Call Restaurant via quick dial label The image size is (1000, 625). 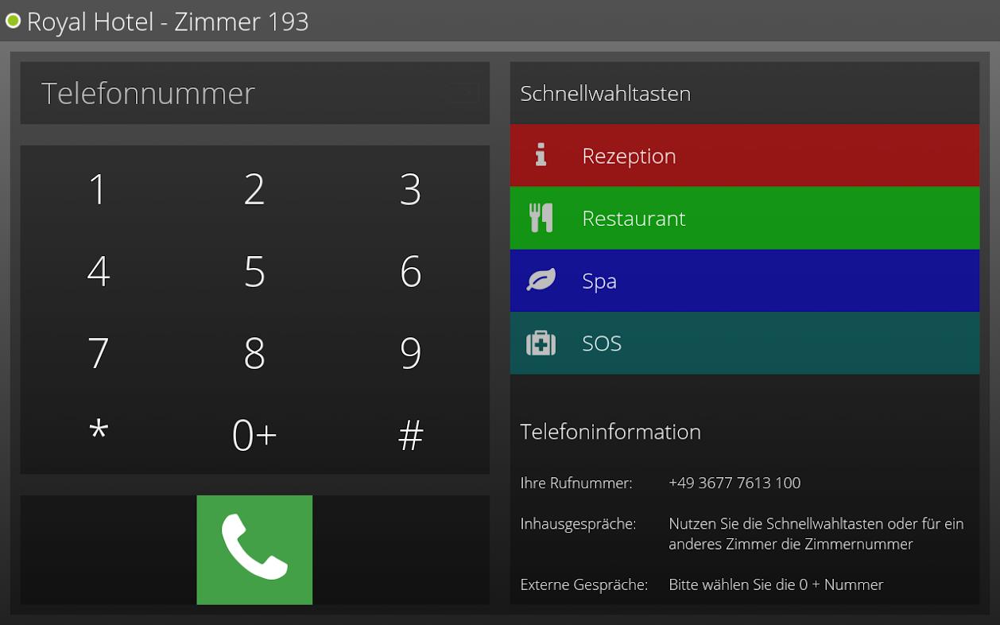634,218
